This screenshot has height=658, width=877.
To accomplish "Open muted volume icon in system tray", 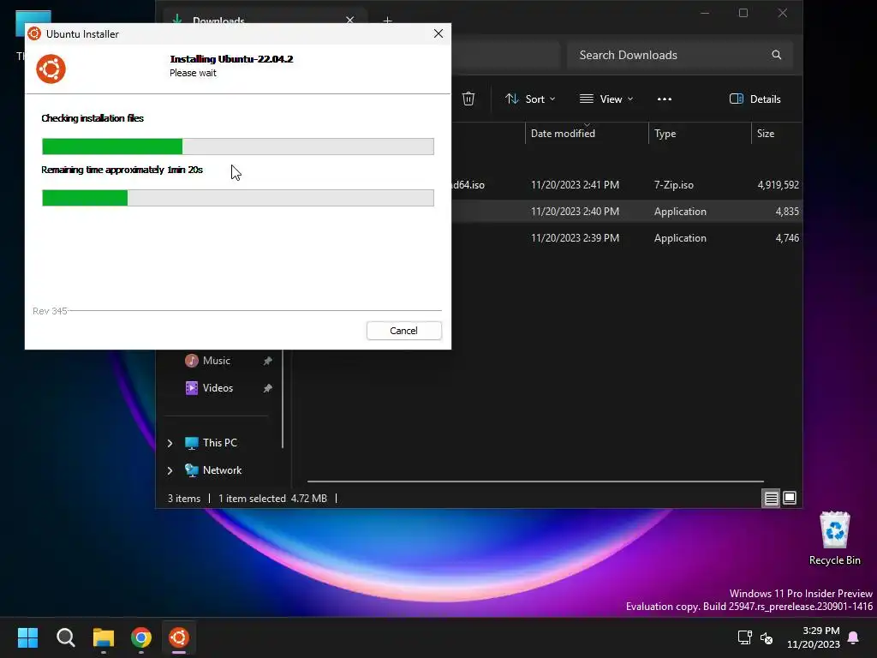I will click(x=767, y=637).
